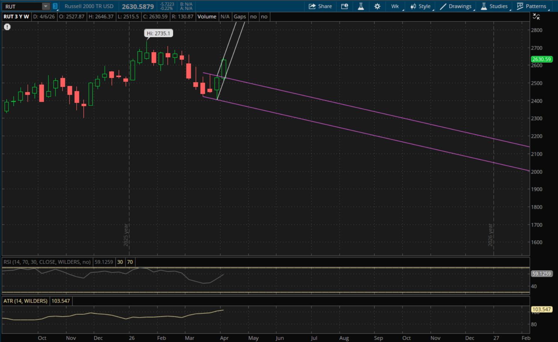Expand the RUT symbol dropdown arrow
Viewport: 558px width, 342px height.
45,6
